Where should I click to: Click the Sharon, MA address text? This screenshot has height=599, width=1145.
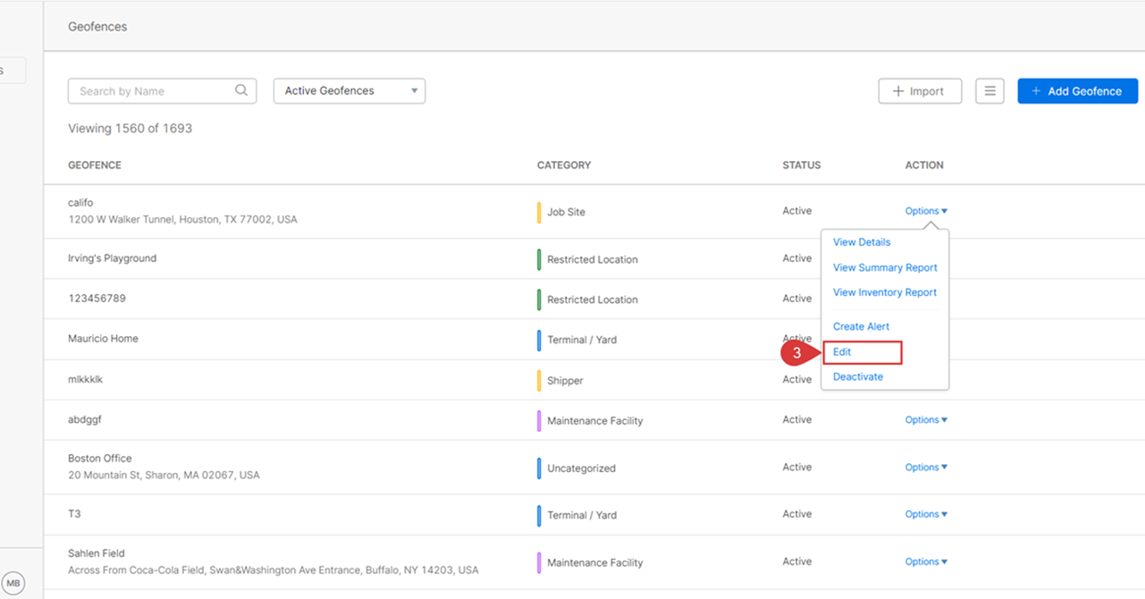tap(164, 475)
